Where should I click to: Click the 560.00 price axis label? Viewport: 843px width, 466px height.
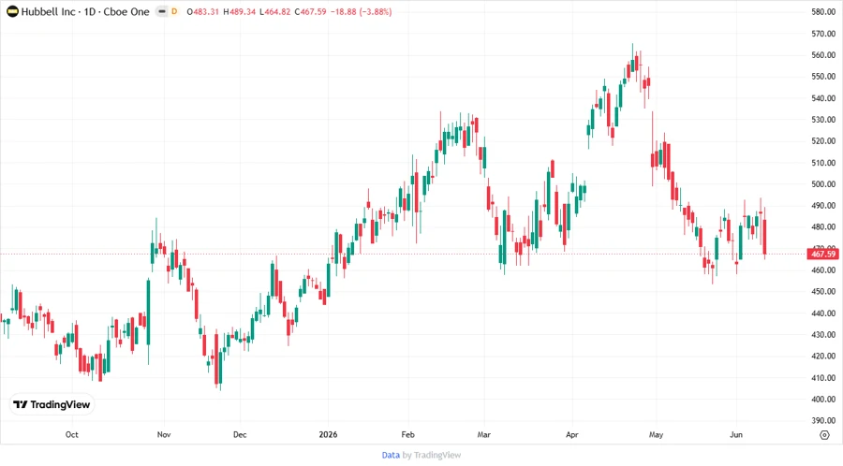[823, 55]
